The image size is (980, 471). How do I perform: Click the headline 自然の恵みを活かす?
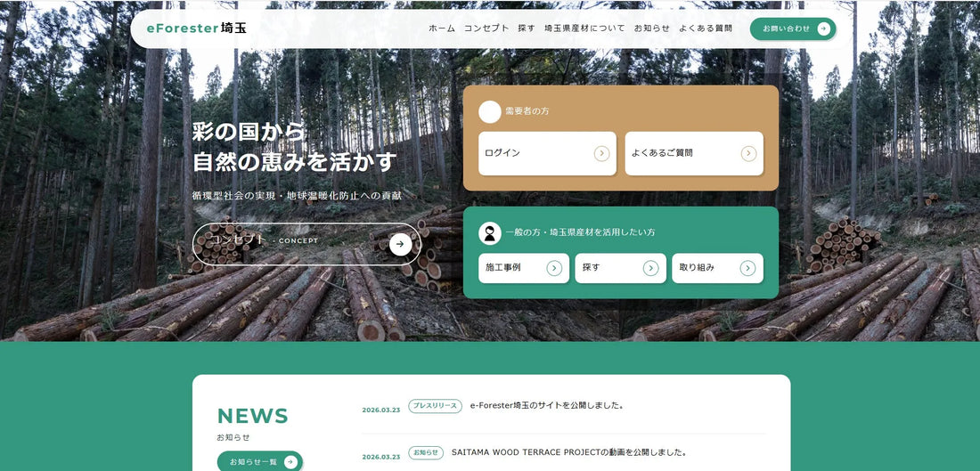(x=294, y=161)
